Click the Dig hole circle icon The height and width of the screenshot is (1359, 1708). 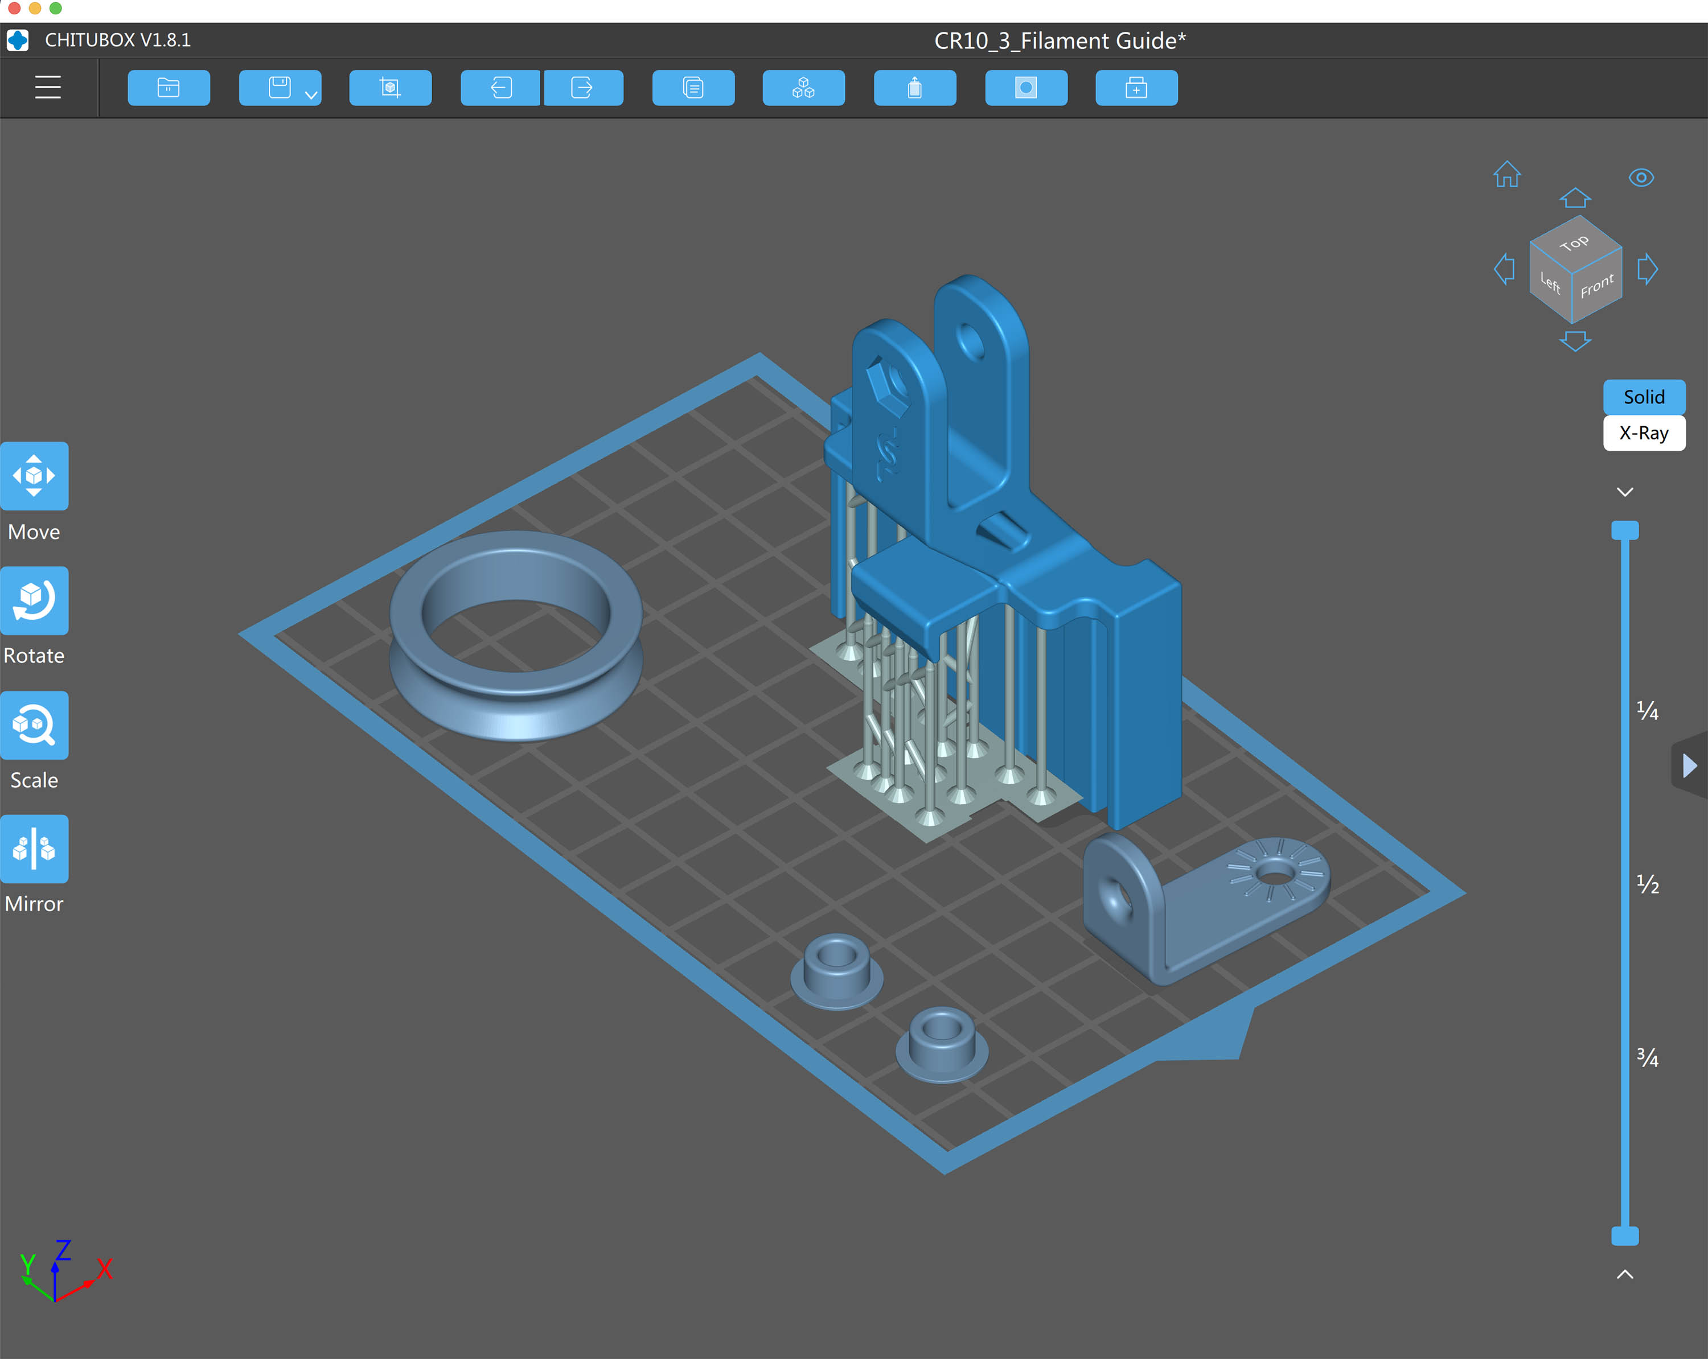coord(1026,87)
